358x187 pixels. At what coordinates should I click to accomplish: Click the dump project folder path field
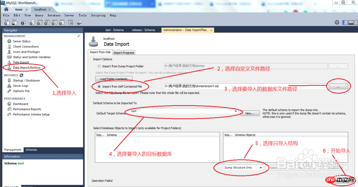(x=245, y=66)
